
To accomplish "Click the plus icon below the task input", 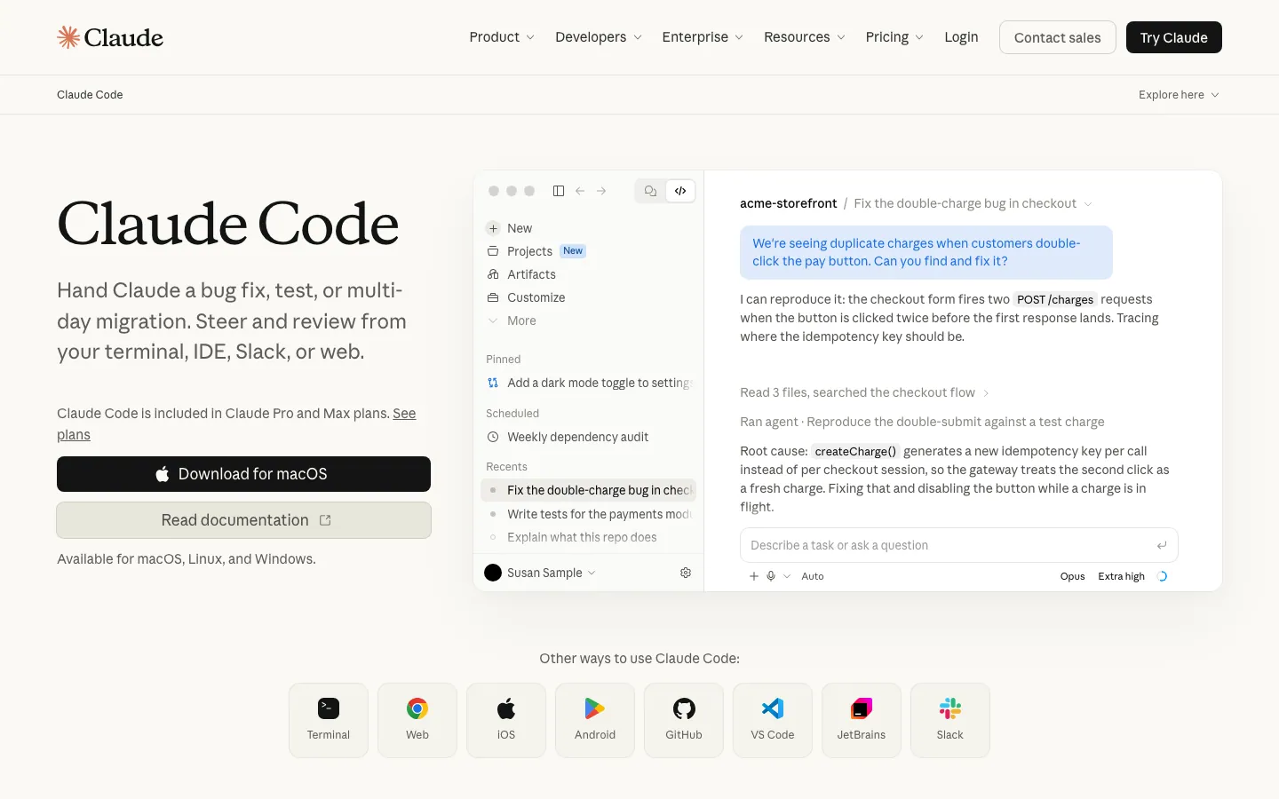I will point(754,576).
